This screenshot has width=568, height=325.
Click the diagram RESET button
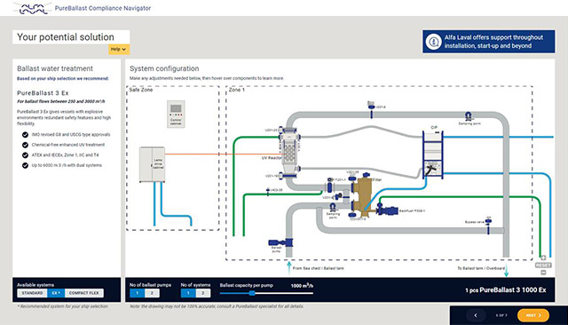pos(543,266)
